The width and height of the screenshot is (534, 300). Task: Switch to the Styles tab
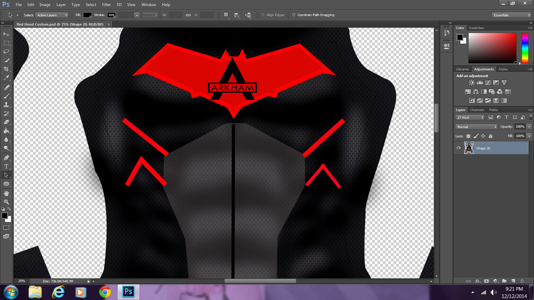click(x=503, y=69)
